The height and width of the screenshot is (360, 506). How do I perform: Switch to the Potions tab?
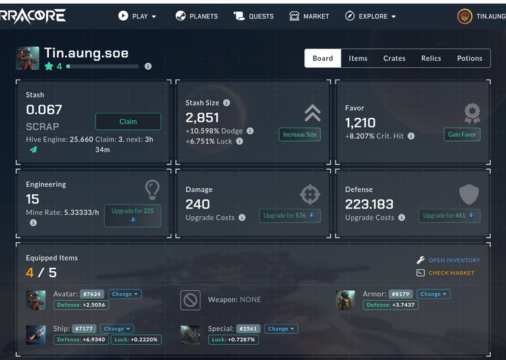[x=470, y=59]
